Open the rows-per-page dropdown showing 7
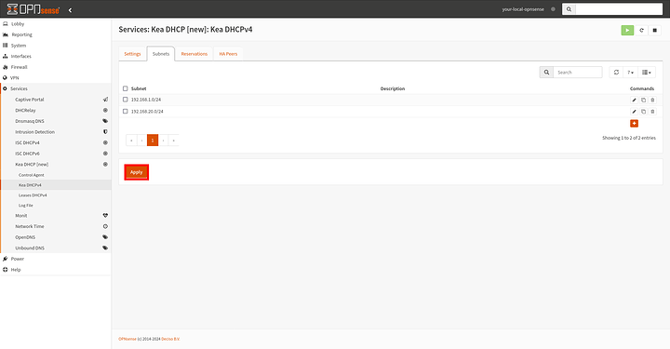The height and width of the screenshot is (349, 670). pyautogui.click(x=630, y=73)
